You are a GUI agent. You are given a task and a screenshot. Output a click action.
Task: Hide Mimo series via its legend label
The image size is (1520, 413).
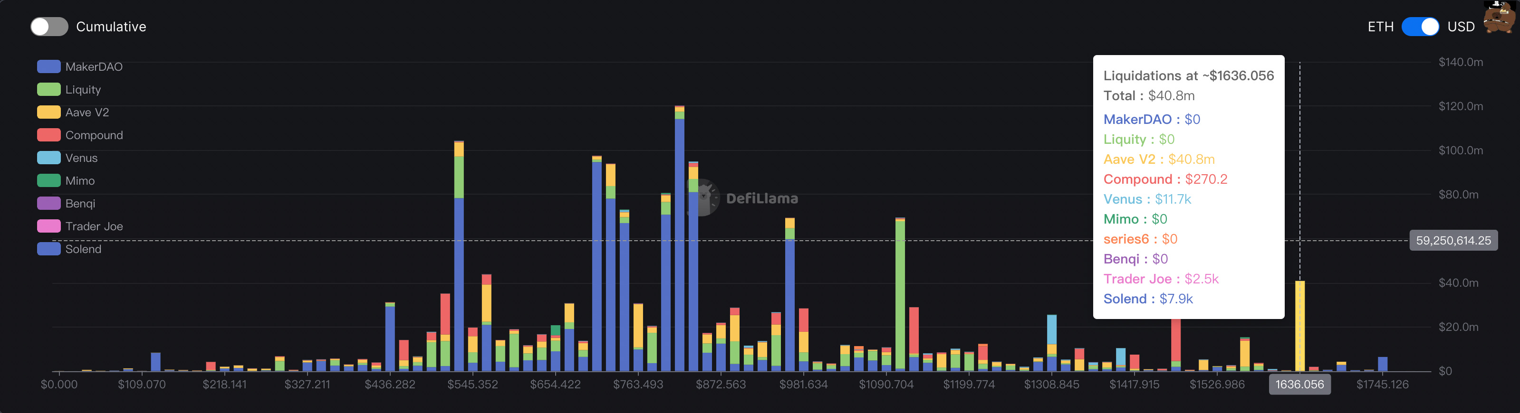point(80,180)
